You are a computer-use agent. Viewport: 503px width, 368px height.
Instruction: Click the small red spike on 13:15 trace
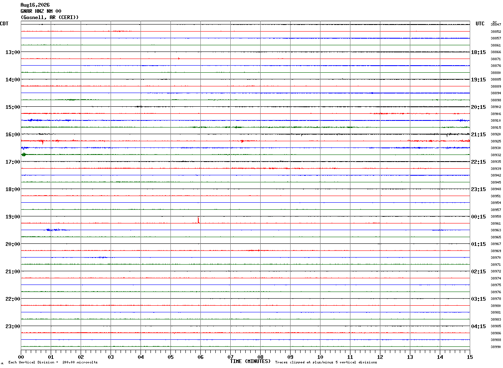pos(179,58)
